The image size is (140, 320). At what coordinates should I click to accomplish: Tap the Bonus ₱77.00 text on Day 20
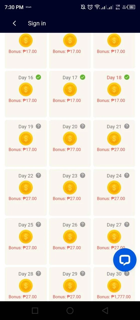[67, 149]
